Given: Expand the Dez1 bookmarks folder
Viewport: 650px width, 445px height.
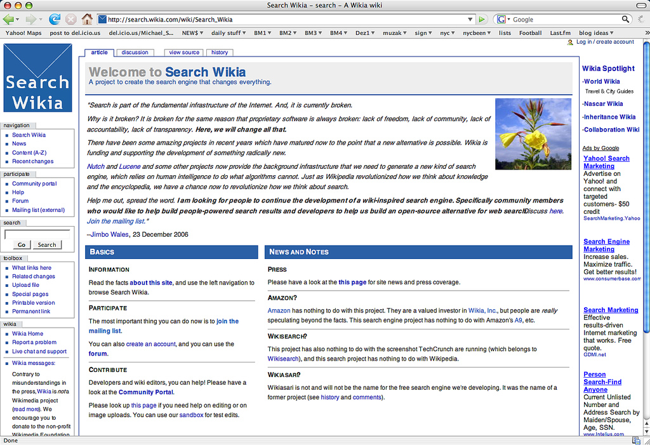Looking at the screenshot, I should 365,33.
